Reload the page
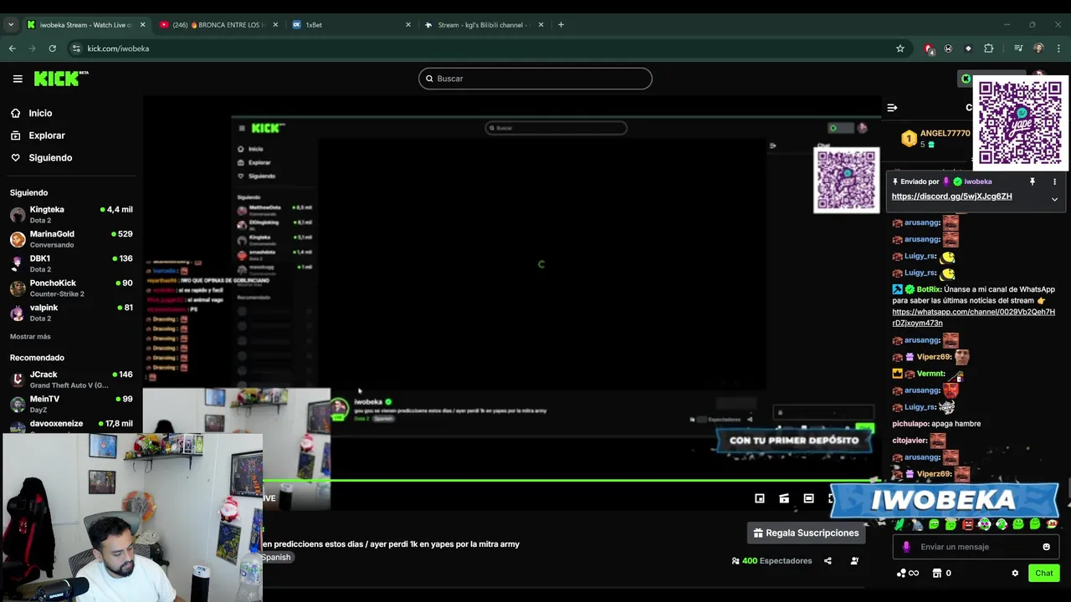 [52, 48]
